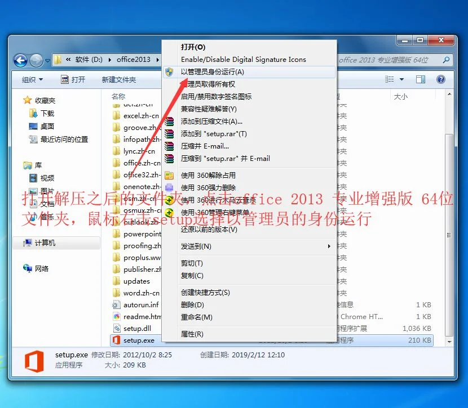This screenshot has height=408, width=468.
Task: Open 桌面 in the navigation pane
Action: coord(42,126)
